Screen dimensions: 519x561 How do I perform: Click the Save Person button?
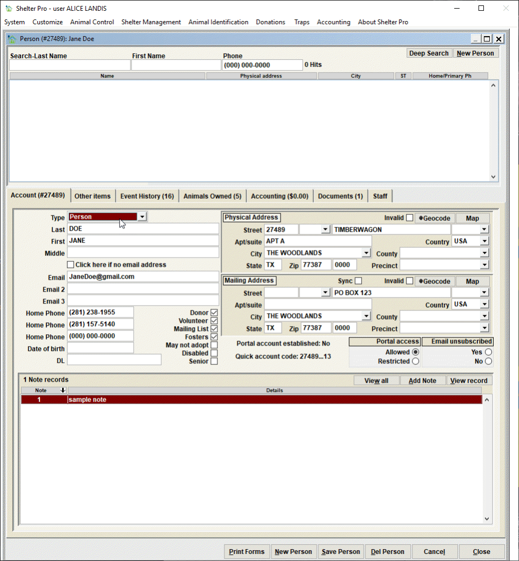[x=341, y=552]
